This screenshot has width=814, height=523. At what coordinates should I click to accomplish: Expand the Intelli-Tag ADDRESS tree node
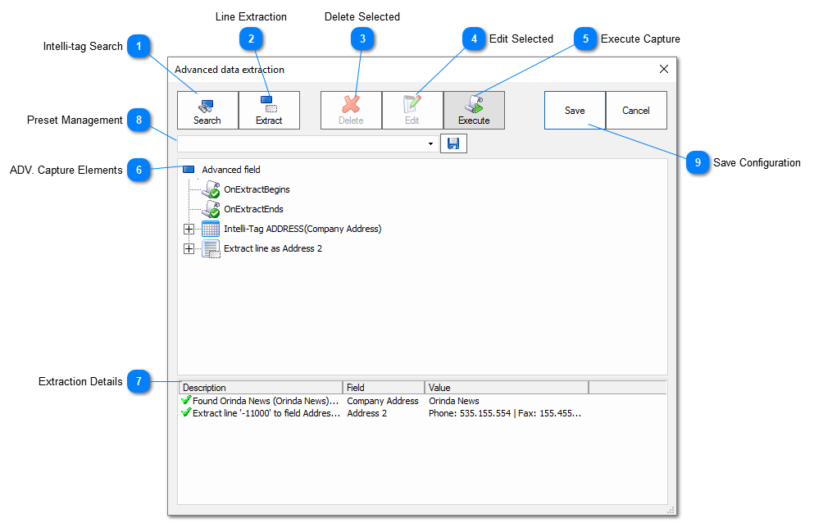[189, 229]
